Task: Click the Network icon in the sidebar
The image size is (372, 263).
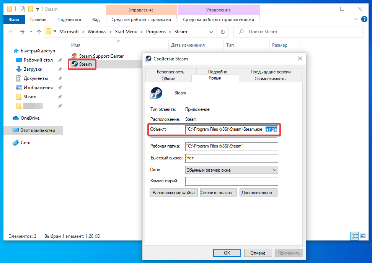Action: [16, 143]
